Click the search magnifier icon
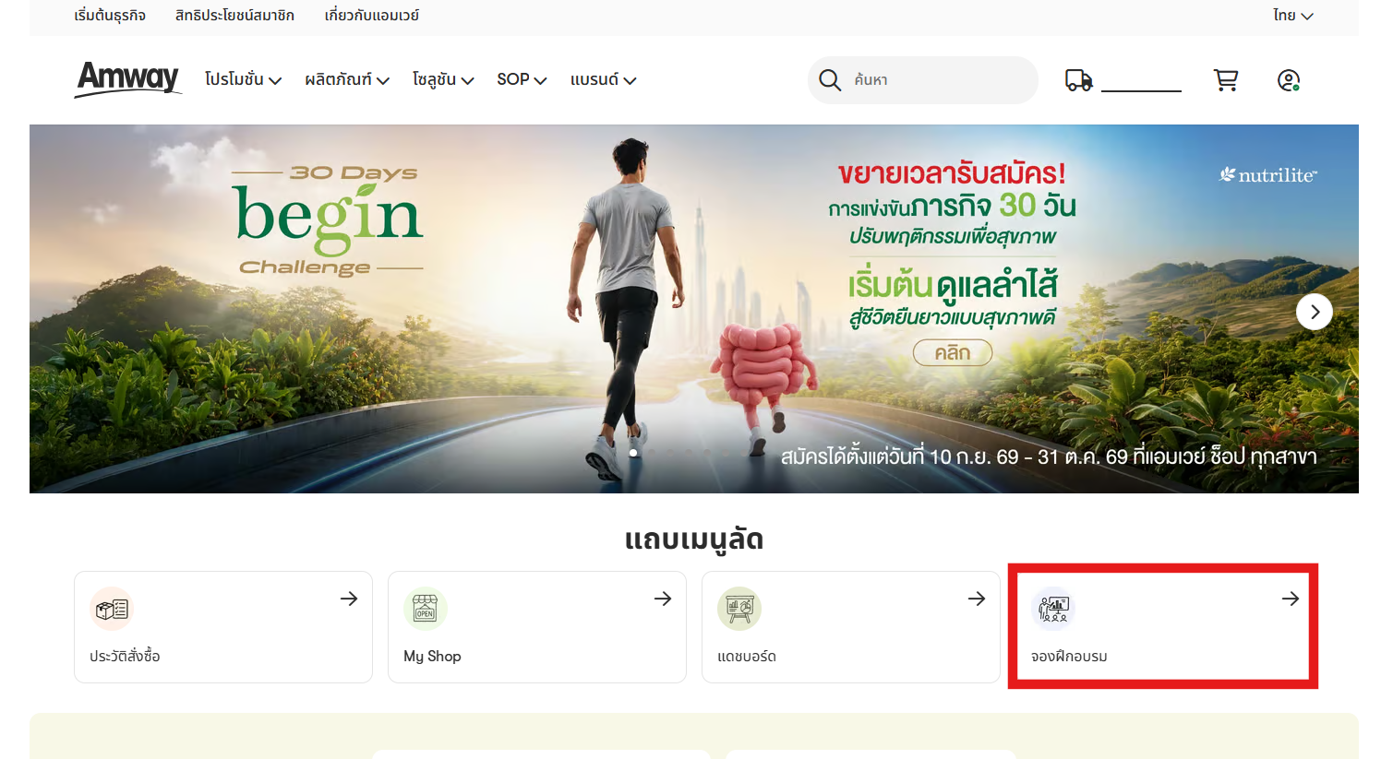The image size is (1393, 759). click(830, 80)
